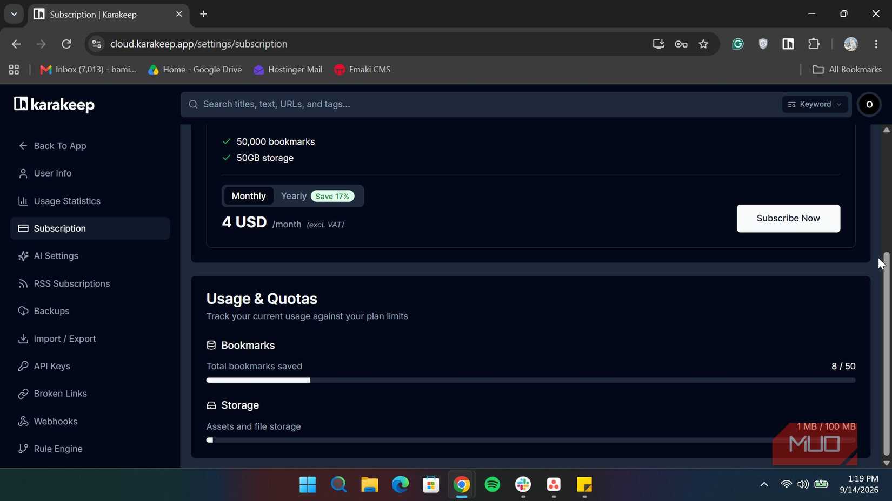Viewport: 892px width, 501px height.
Task: Open Spotify from the taskbar
Action: [492, 484]
